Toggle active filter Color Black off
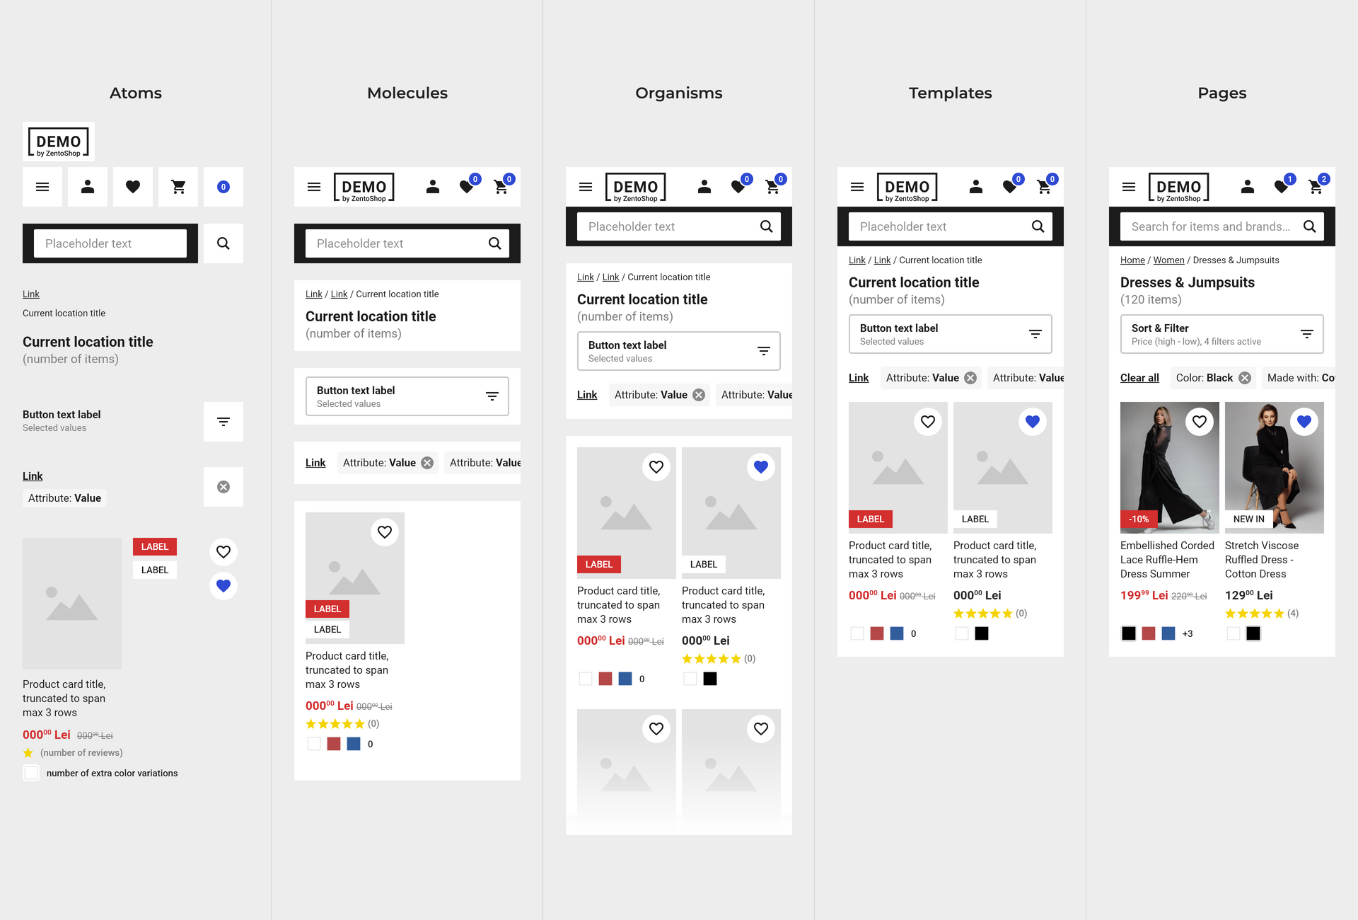The image size is (1358, 920). point(1244,376)
